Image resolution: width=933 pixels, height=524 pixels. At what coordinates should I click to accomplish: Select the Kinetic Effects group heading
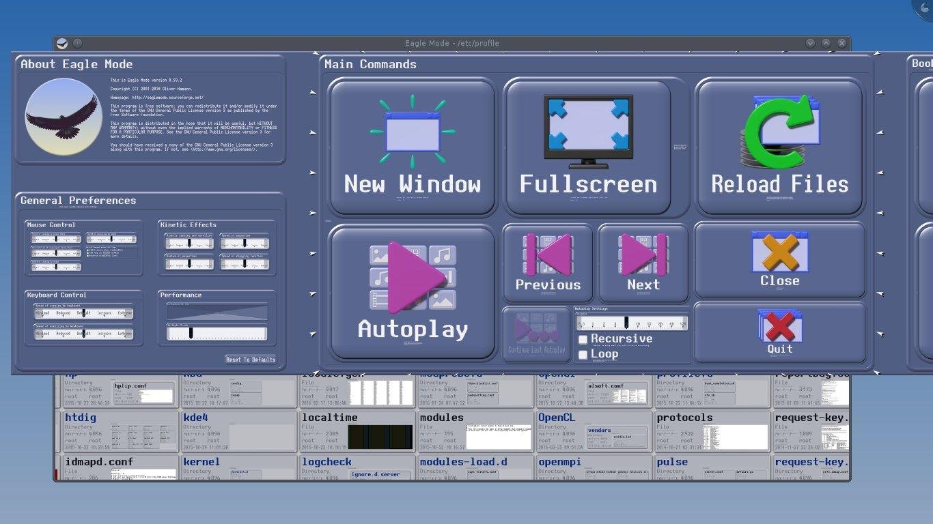(189, 224)
